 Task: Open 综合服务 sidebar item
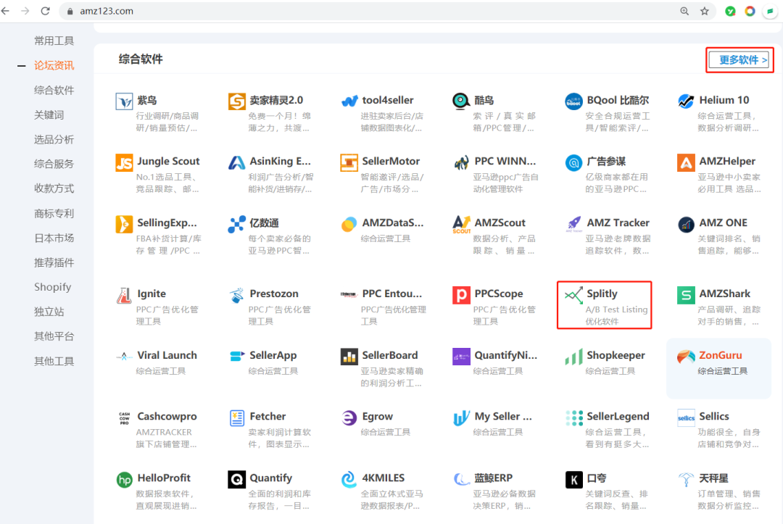point(54,164)
